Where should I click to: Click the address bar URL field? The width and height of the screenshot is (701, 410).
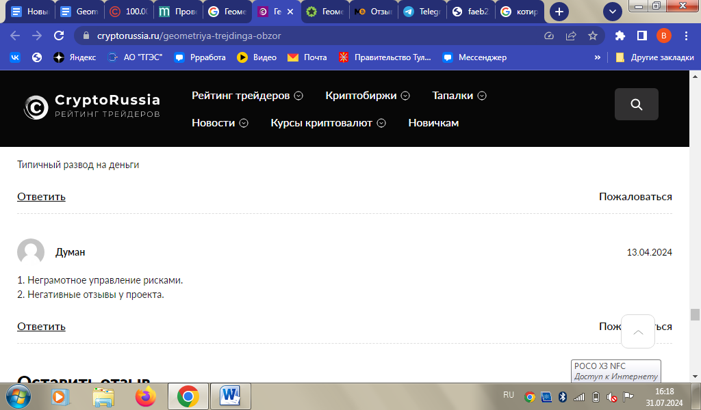pyautogui.click(x=313, y=36)
